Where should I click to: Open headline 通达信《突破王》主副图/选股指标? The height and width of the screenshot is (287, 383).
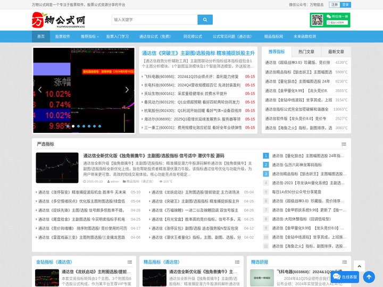(198, 53)
